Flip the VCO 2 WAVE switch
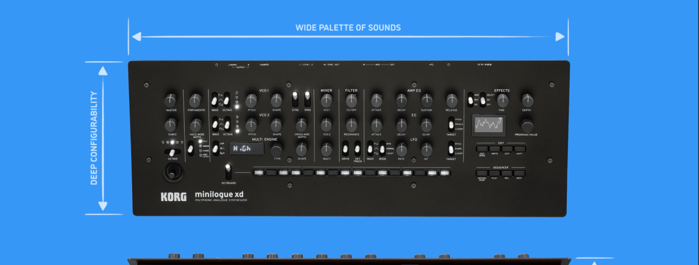The width and height of the screenshot is (699, 265). pyautogui.click(x=214, y=123)
